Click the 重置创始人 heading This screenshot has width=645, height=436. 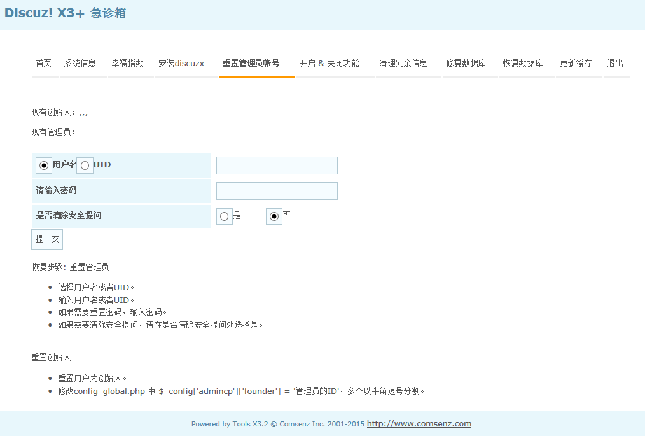coord(52,357)
